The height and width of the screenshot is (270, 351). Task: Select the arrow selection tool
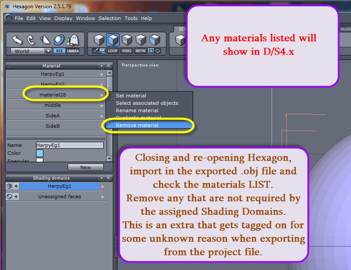[x=17, y=40]
